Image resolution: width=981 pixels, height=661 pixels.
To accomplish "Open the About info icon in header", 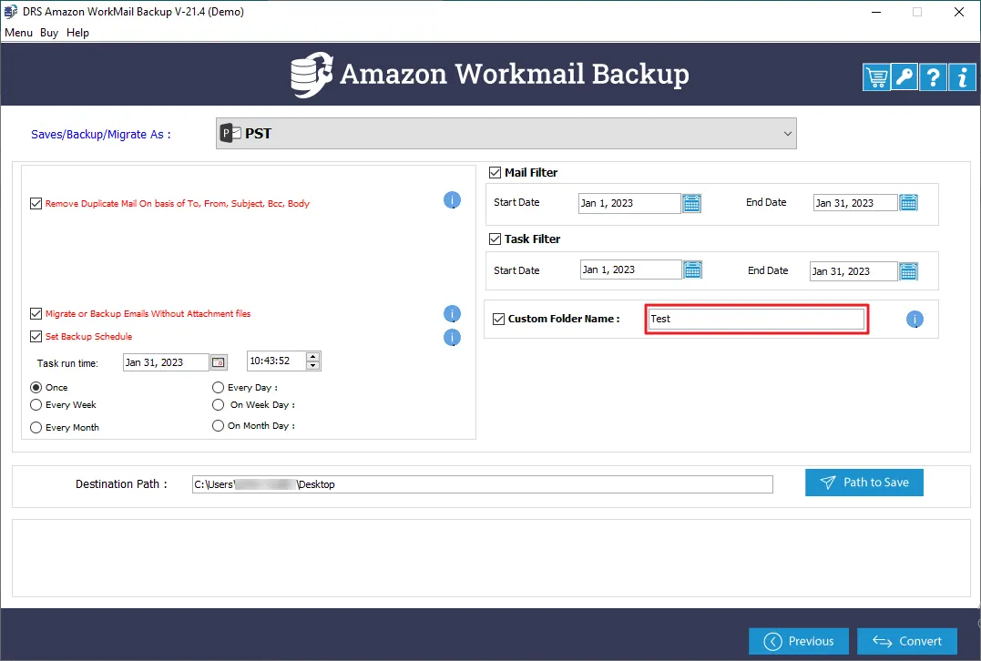I will coord(962,77).
